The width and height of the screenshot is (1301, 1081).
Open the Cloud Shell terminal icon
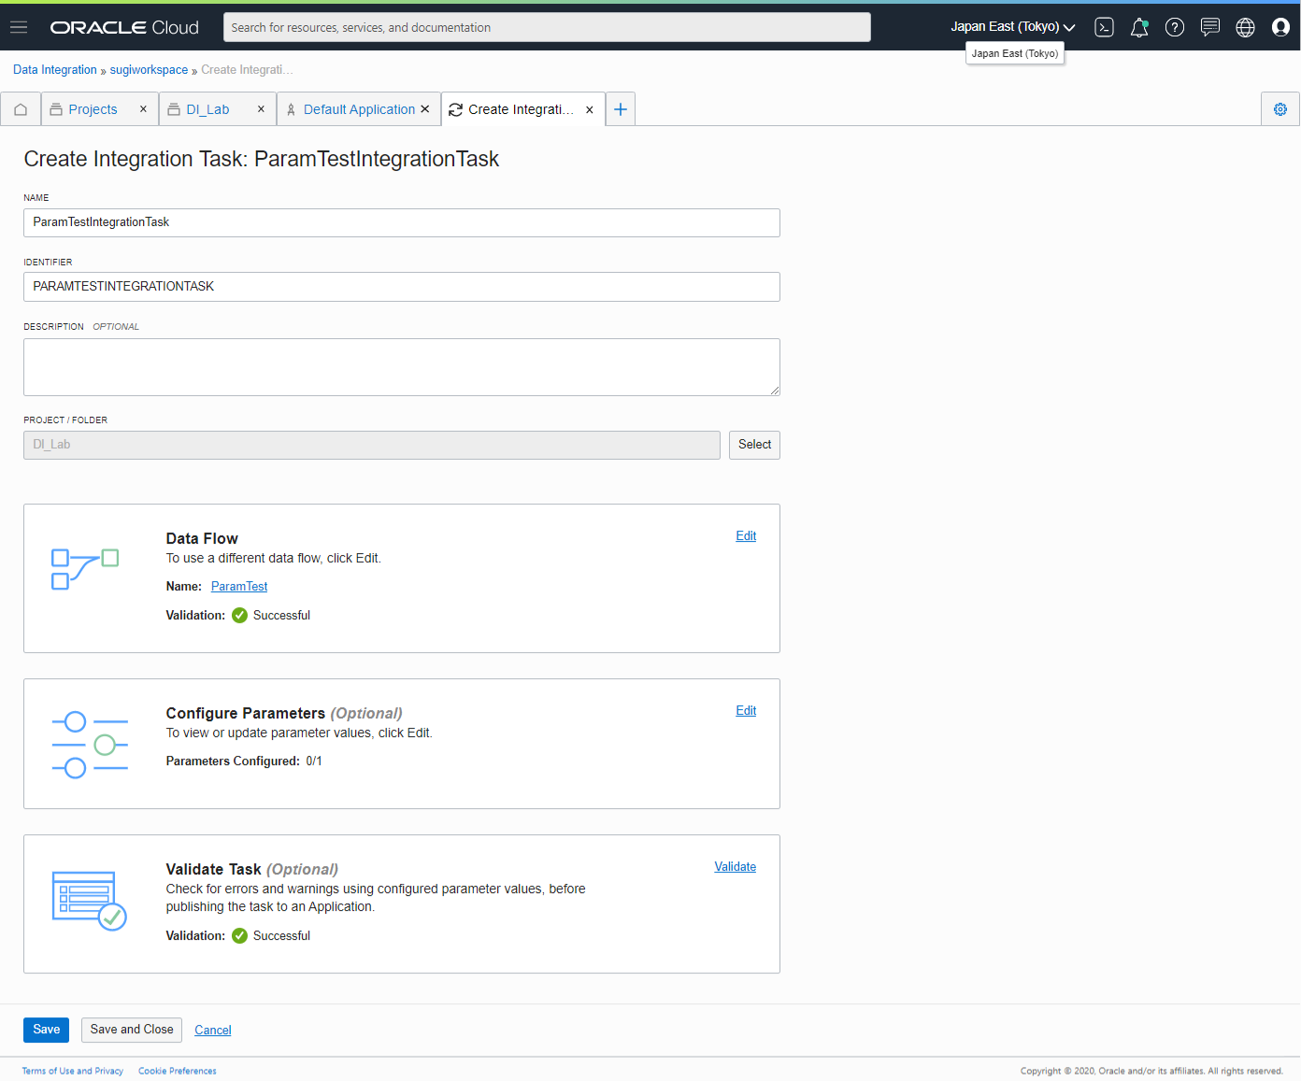(x=1104, y=27)
